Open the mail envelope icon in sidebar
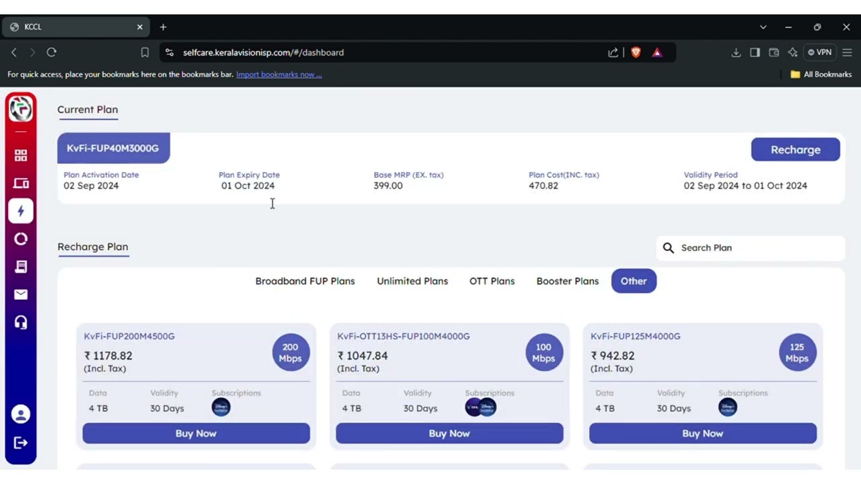861x484 pixels. click(x=21, y=294)
